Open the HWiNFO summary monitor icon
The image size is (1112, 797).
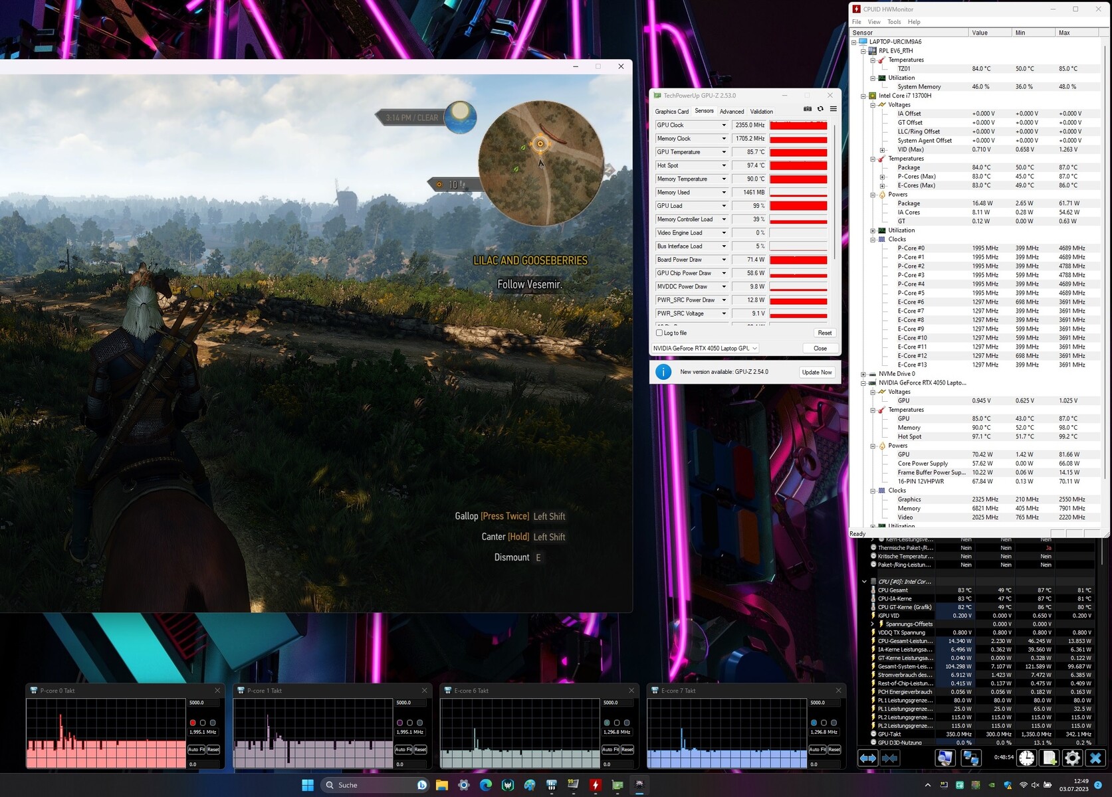click(945, 758)
